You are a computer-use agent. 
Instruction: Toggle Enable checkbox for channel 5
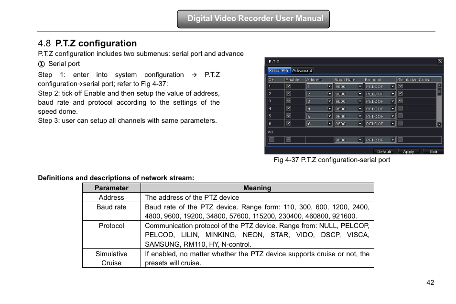click(x=289, y=116)
